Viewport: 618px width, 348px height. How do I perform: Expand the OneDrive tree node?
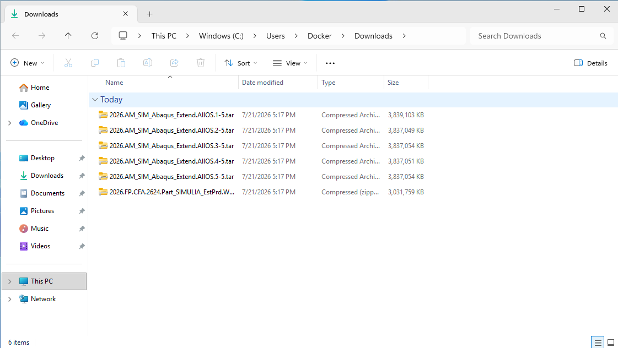[10, 123]
